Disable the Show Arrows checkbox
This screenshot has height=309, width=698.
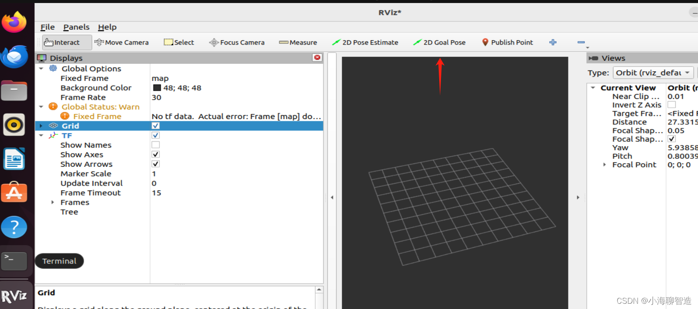[155, 164]
